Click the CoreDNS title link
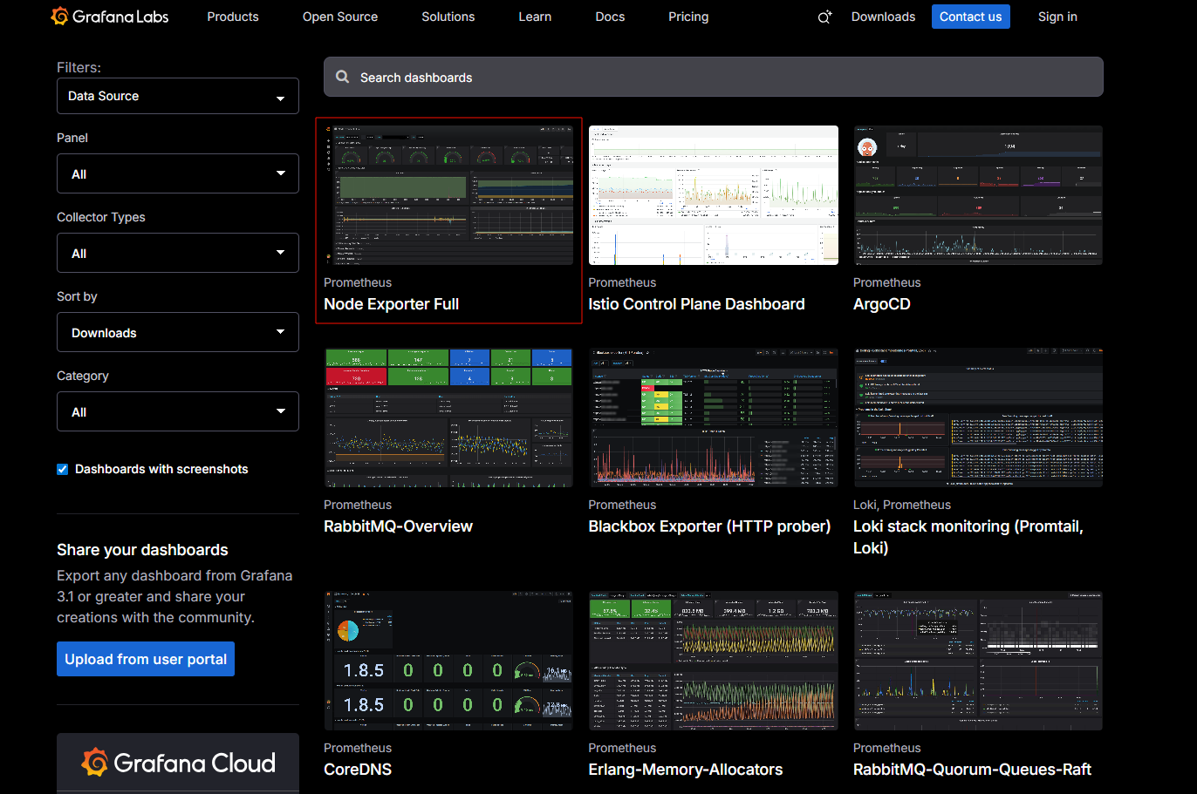 [x=358, y=770]
